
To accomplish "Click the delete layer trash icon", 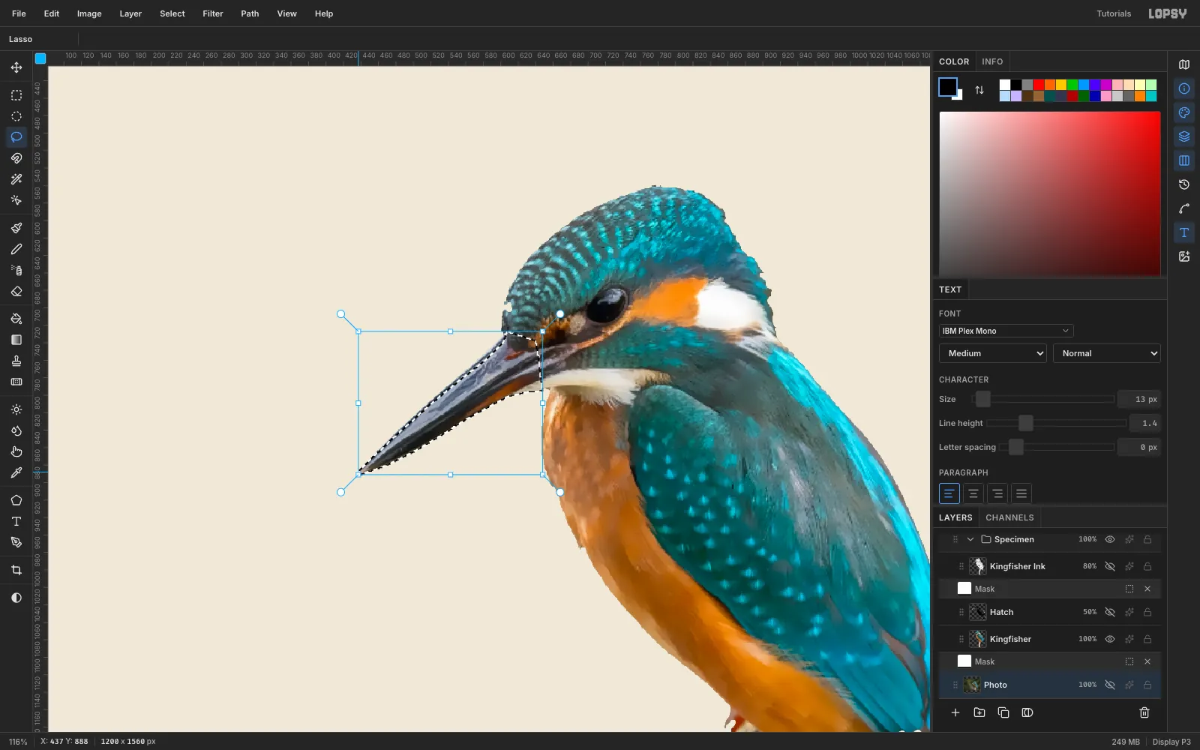I will [1144, 712].
